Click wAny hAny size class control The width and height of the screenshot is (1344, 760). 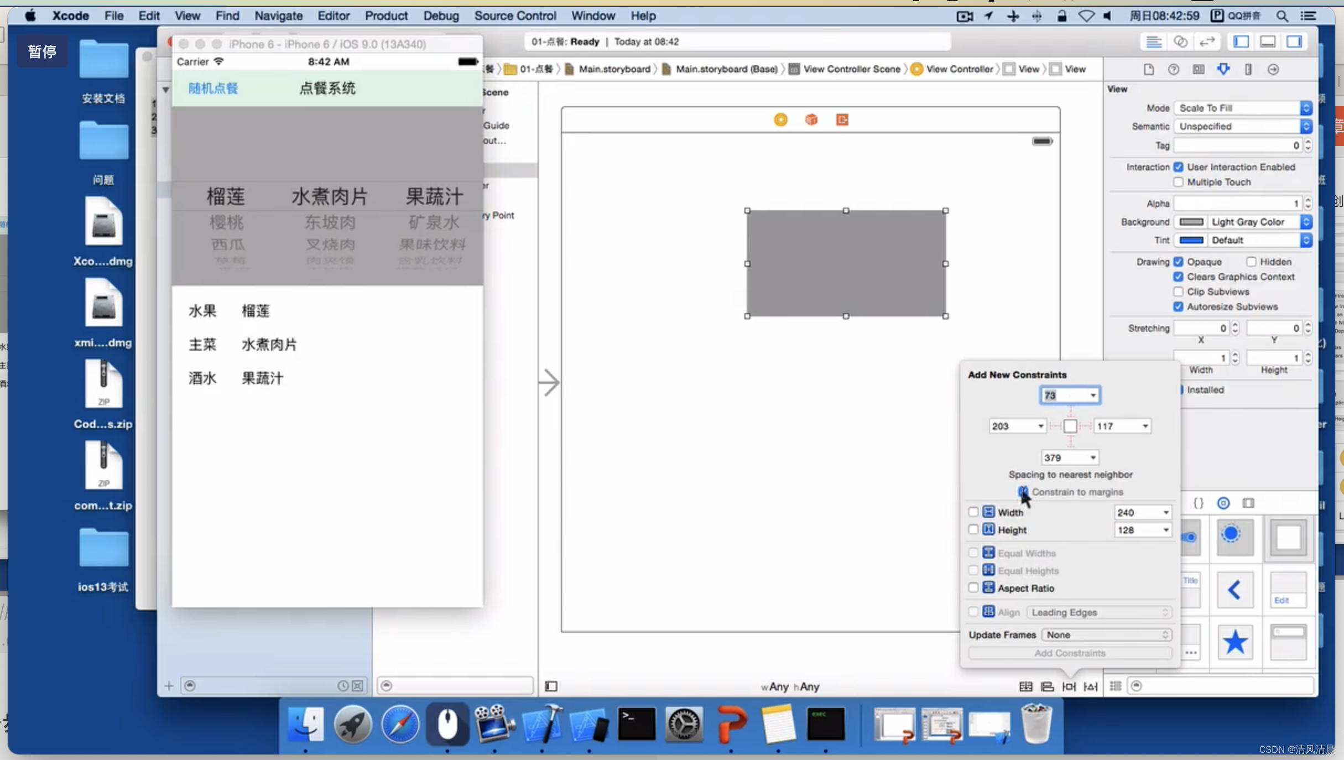pyautogui.click(x=790, y=686)
